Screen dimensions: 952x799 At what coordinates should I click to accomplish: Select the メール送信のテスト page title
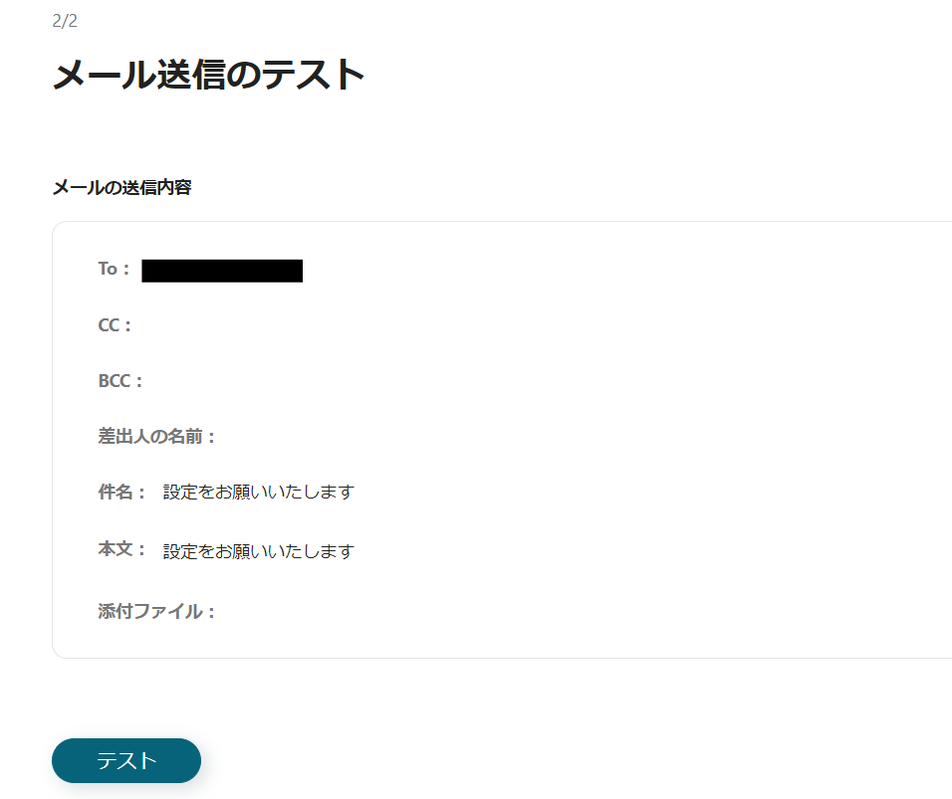(x=208, y=75)
